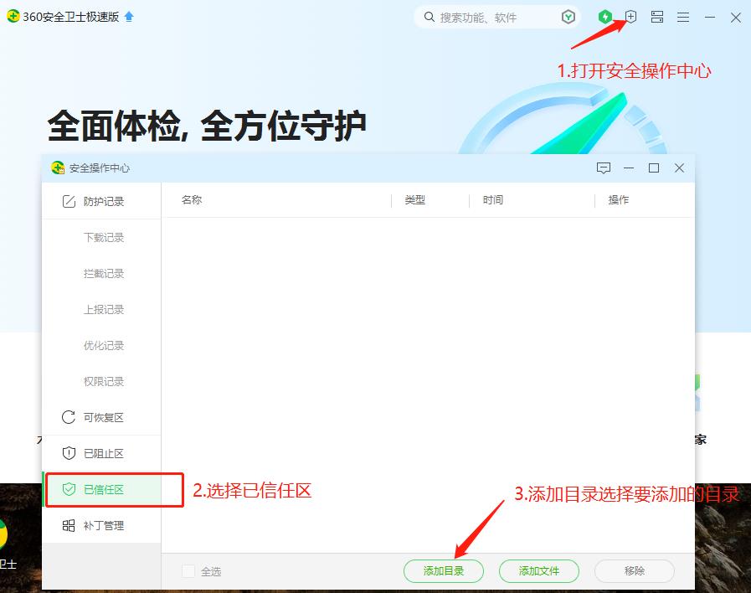This screenshot has width=751, height=593.
Task: Select 已阻止区 with warning shield icon
Action: (x=100, y=453)
